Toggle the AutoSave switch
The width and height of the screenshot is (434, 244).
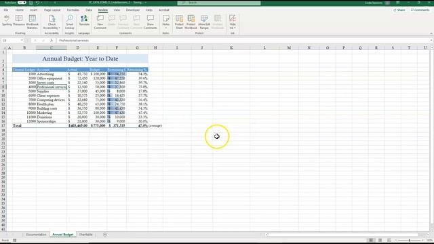[x=22, y=3]
